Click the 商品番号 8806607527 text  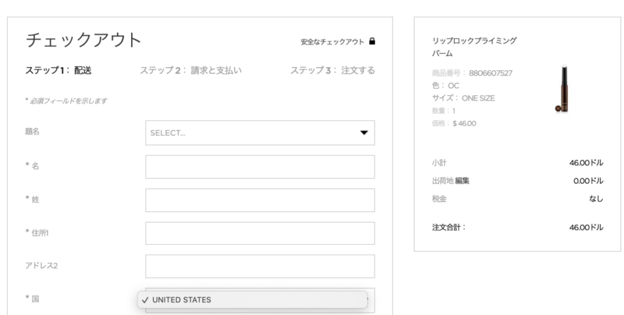pos(472,73)
